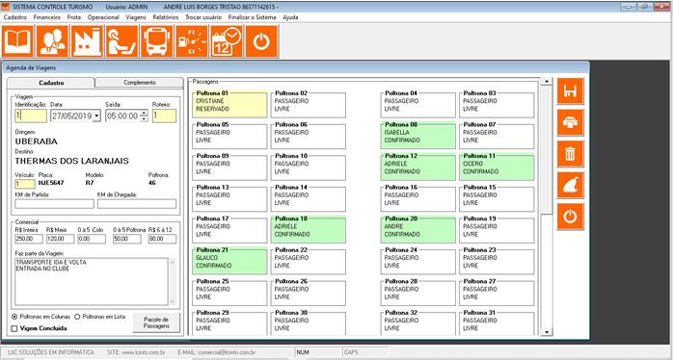Viewport: 673px width, 360px height.
Task: Click Finalizar o Sistema in the menu bar
Action: (x=253, y=17)
